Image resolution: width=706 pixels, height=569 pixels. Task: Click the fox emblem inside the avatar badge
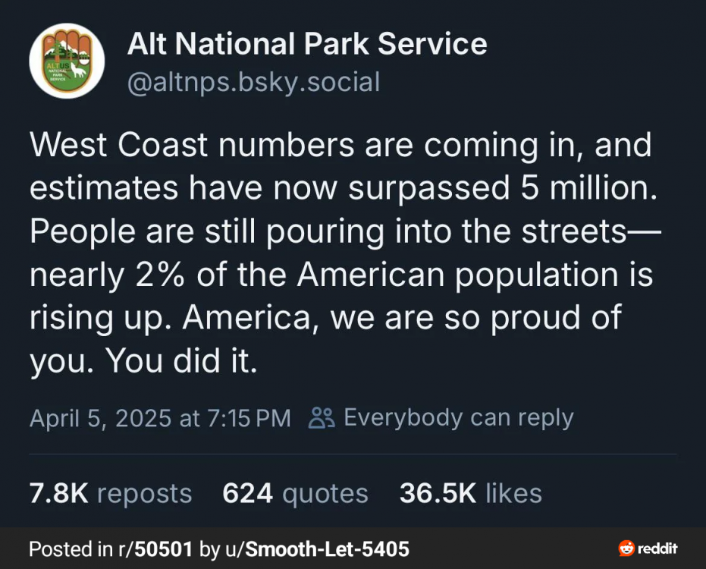(79, 69)
